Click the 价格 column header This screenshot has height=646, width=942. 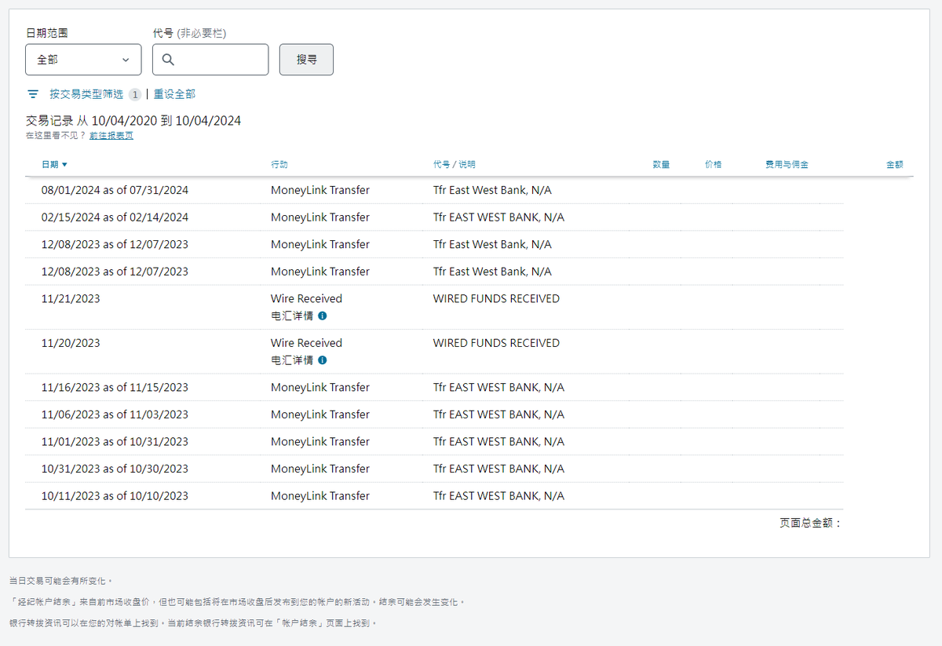click(713, 165)
